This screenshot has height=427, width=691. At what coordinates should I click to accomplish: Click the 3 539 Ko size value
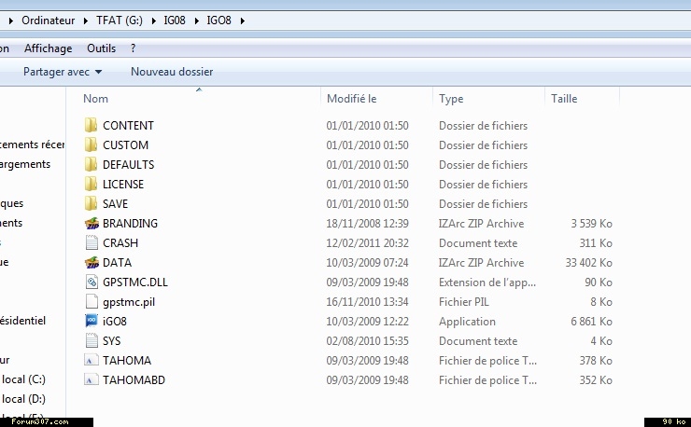(x=591, y=223)
